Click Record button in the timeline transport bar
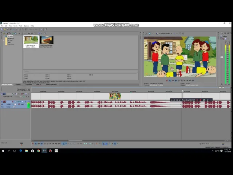 tap(33, 144)
